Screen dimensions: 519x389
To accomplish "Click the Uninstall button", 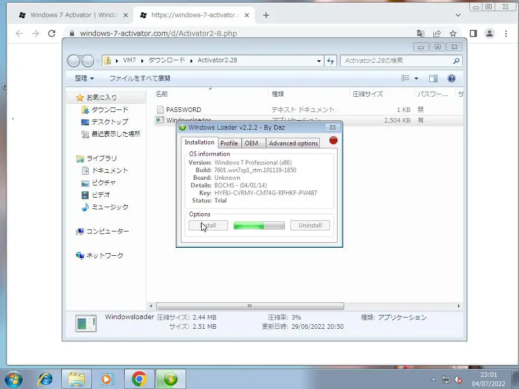I will tap(310, 225).
